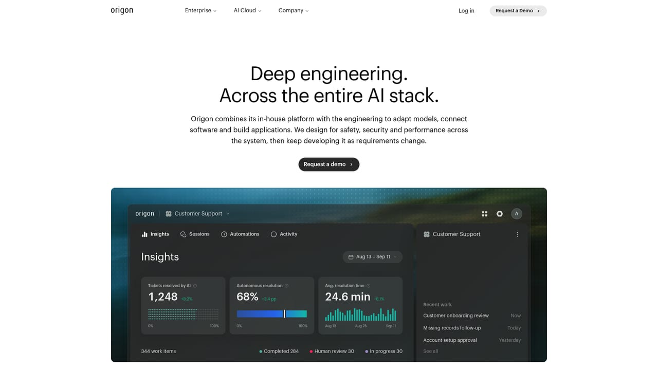Click the info icon beside Avg. resolution time
This screenshot has width=658, height=370.
click(x=368, y=286)
